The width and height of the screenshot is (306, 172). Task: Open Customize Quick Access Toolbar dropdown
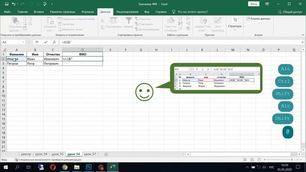(52, 4)
